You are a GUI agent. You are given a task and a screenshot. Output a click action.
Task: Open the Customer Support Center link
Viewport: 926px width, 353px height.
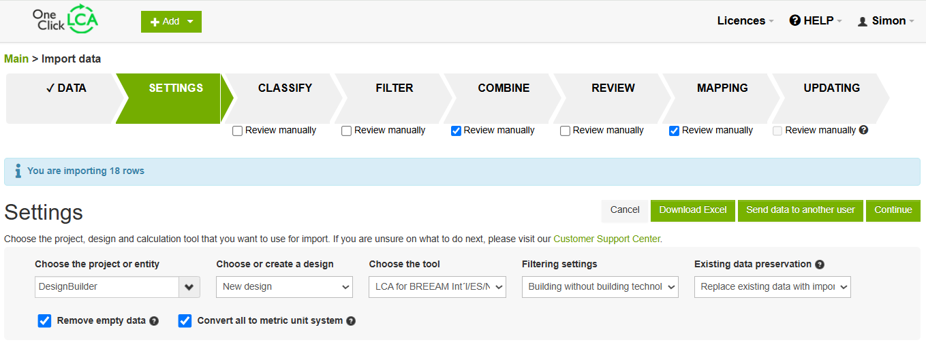tap(606, 239)
